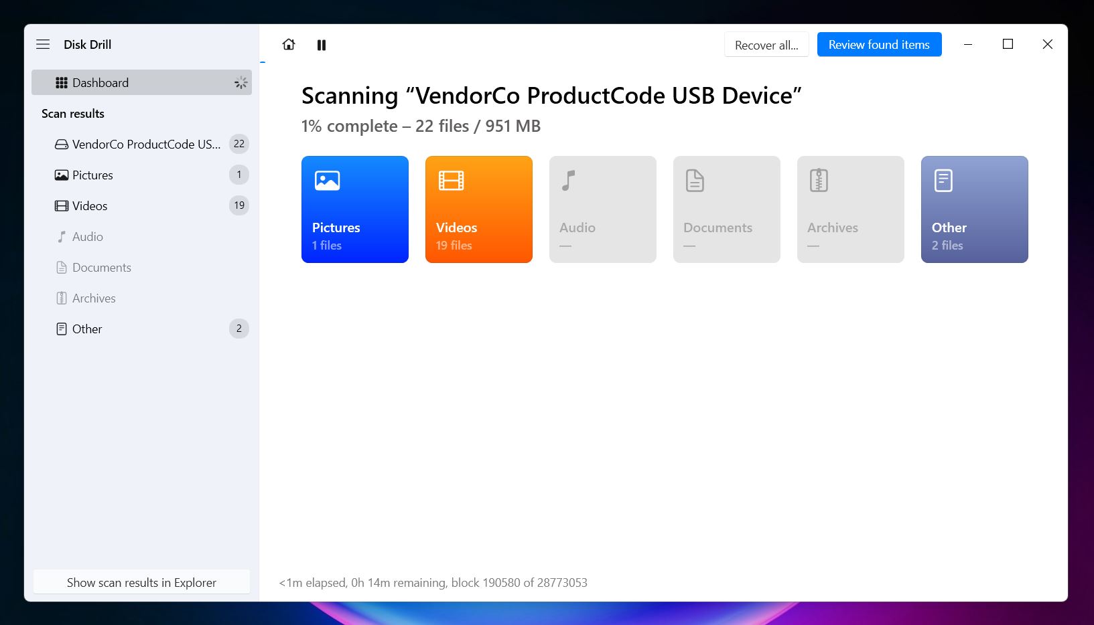Click the music note icon on Audio tile
The width and height of the screenshot is (1094, 625).
click(x=569, y=181)
